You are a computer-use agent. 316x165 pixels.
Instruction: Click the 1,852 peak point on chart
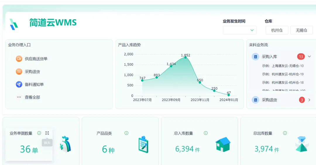coord(186,58)
